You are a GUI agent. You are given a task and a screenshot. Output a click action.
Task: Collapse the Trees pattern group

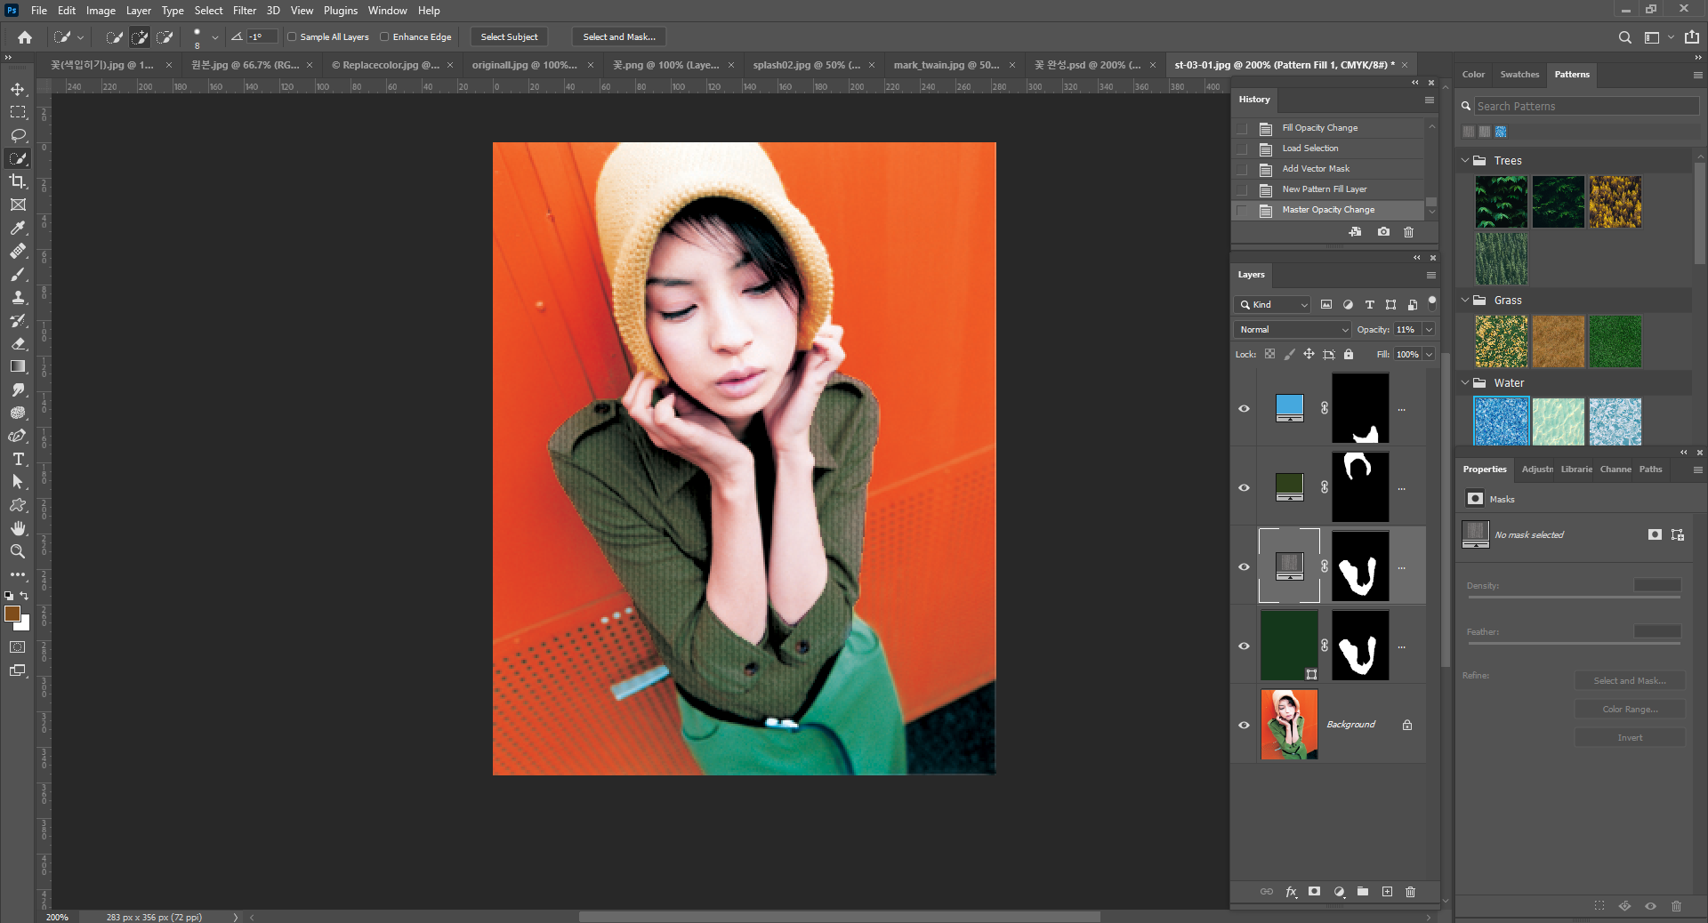pyautogui.click(x=1465, y=161)
